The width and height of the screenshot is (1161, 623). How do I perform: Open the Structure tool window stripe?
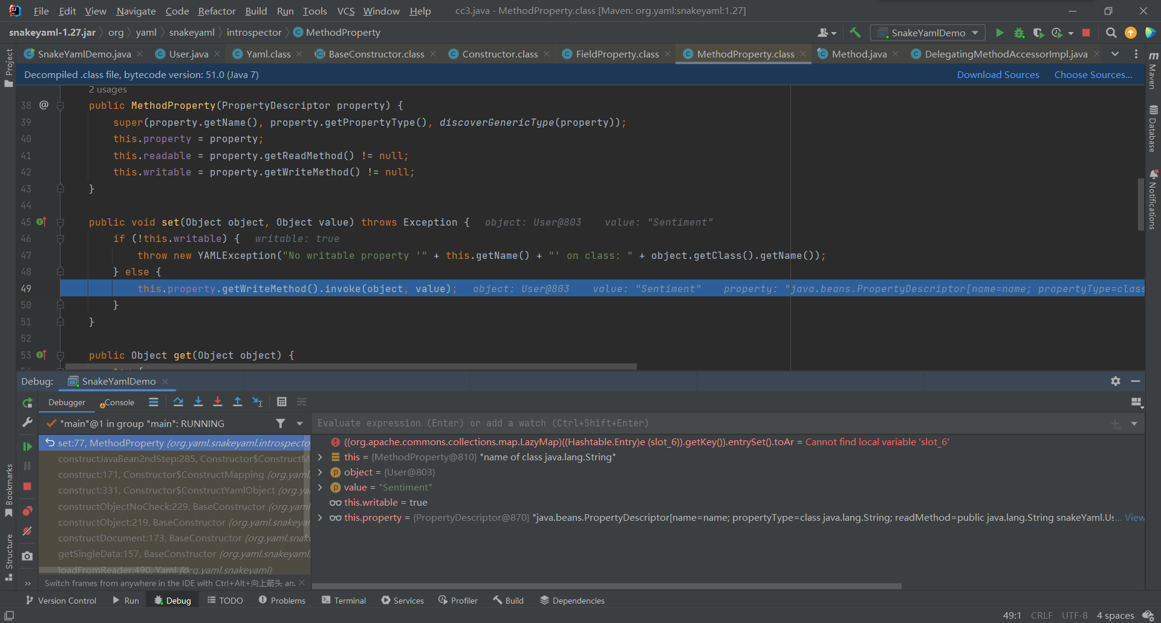tap(8, 557)
